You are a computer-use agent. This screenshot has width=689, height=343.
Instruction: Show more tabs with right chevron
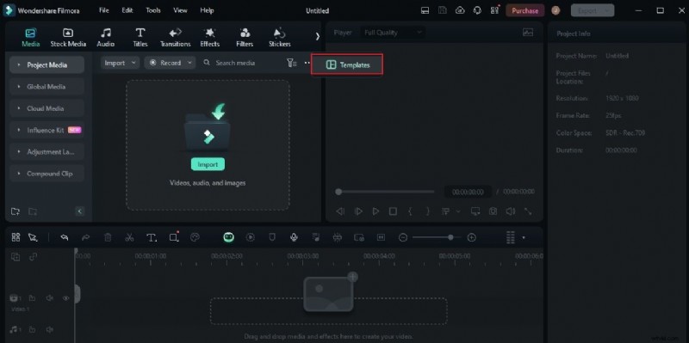[317, 37]
